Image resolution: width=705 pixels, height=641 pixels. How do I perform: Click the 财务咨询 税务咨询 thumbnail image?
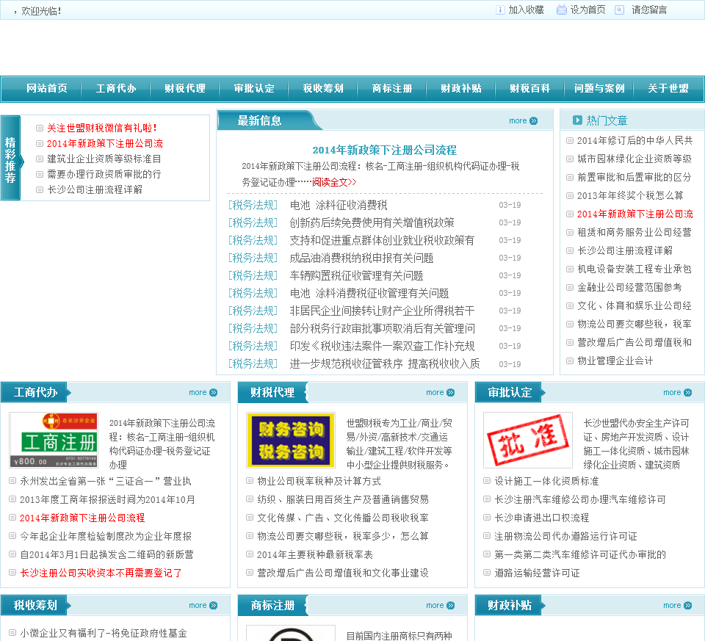point(291,440)
